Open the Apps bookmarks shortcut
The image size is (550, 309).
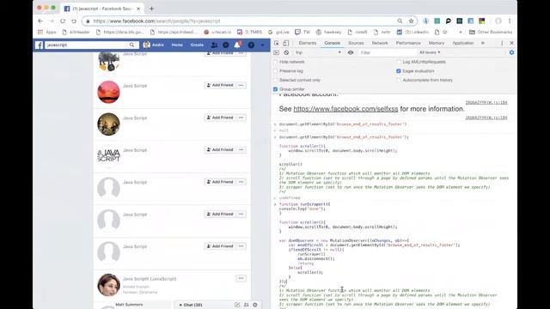point(47,32)
